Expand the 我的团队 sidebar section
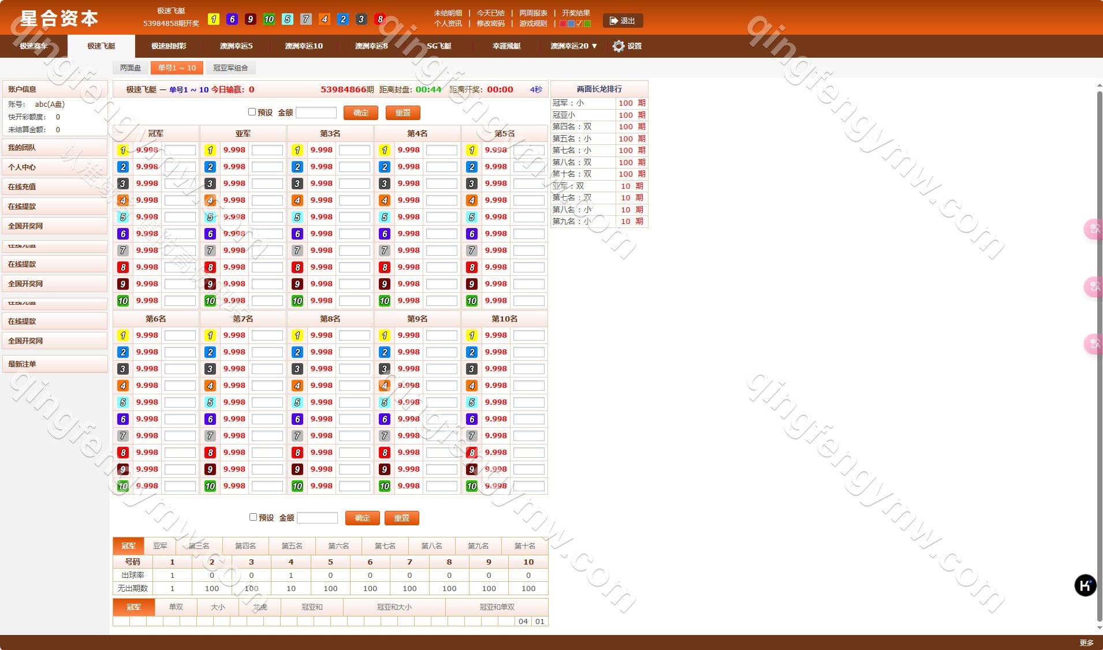Image resolution: width=1103 pixels, height=650 pixels. coord(55,148)
